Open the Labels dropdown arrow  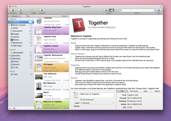click(x=37, y=10)
